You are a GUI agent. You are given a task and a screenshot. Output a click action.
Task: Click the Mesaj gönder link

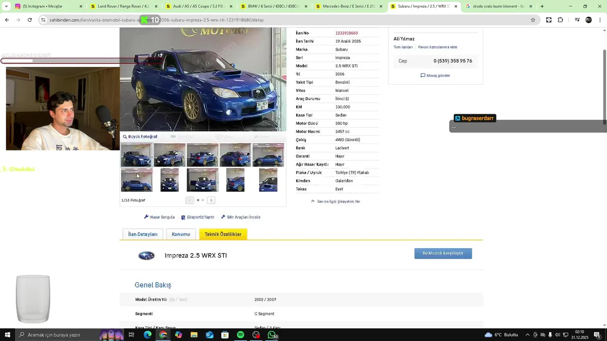point(435,75)
